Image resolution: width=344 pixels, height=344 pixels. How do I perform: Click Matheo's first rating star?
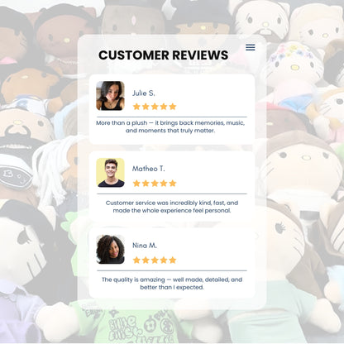pyautogui.click(x=136, y=184)
